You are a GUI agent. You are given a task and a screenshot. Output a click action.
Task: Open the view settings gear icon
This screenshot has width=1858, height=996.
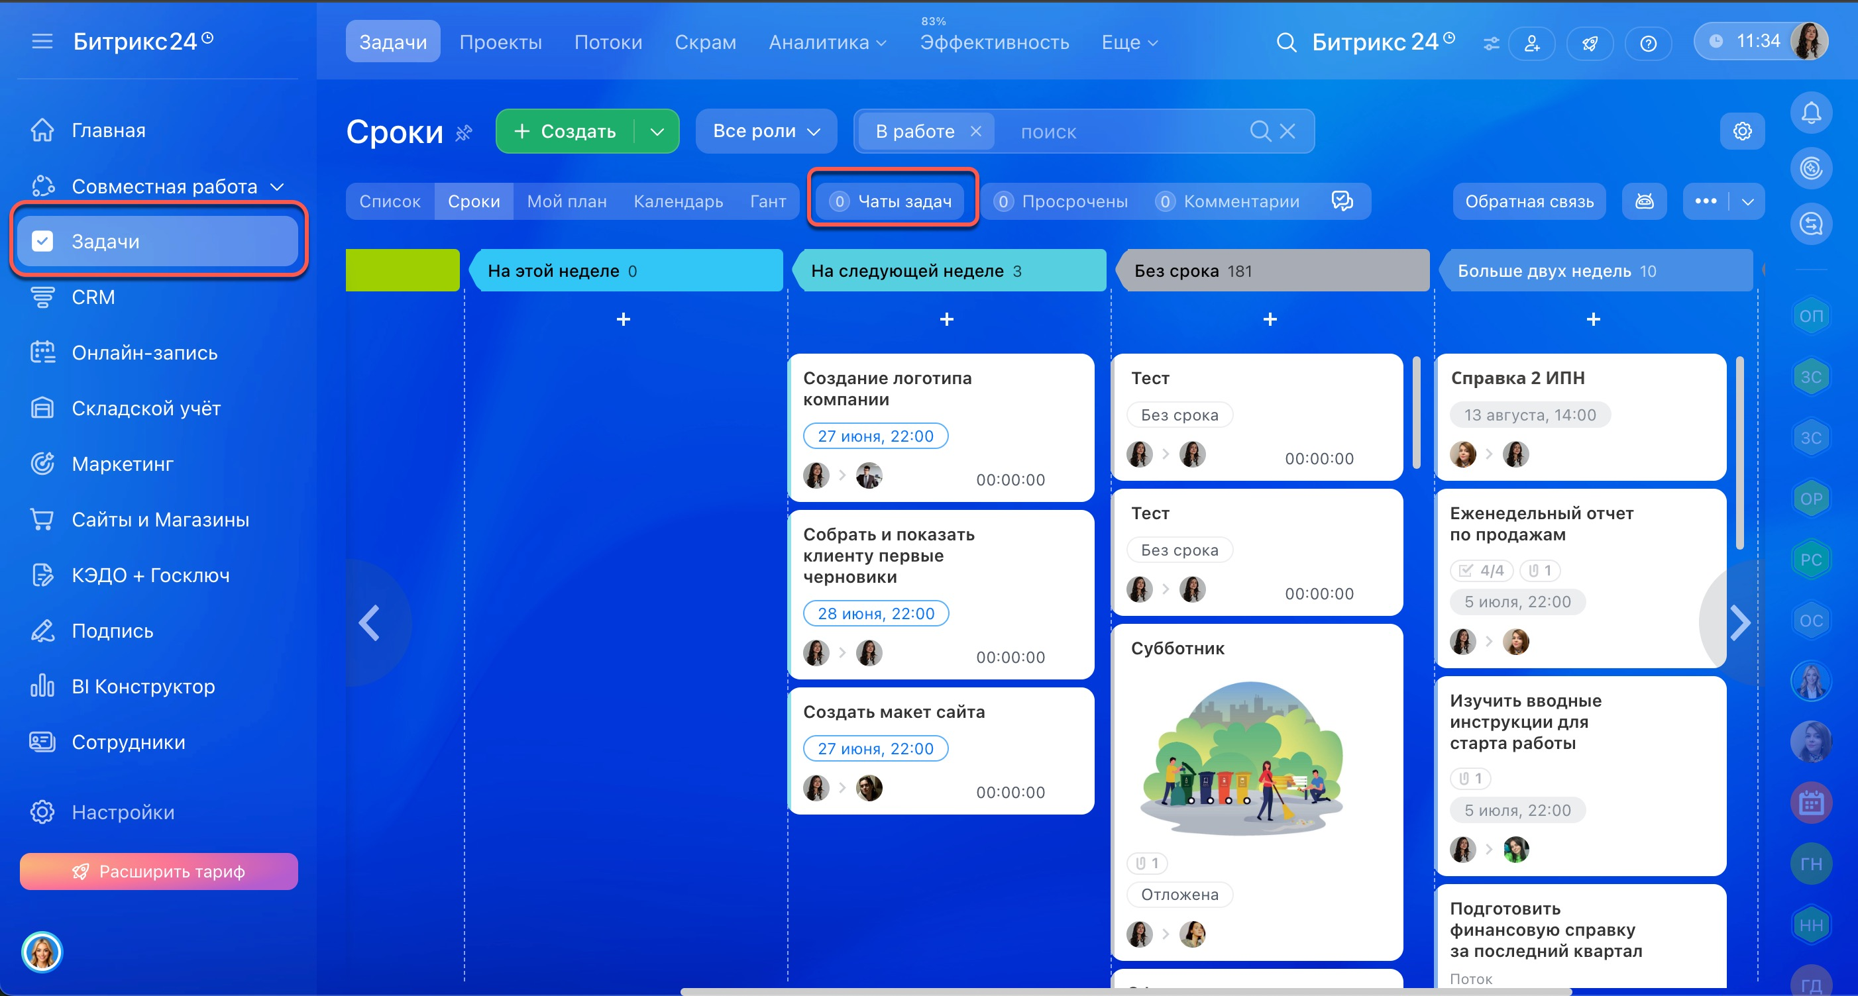(1742, 131)
